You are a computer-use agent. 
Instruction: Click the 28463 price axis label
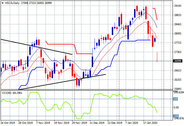(x=178, y=24)
